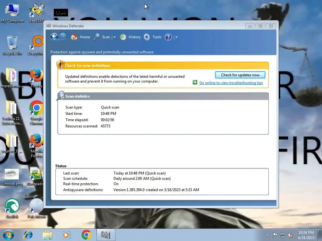Viewport: 322px width, 241px height.
Task: Select the Everything desktop shortcut
Action: click(36, 45)
